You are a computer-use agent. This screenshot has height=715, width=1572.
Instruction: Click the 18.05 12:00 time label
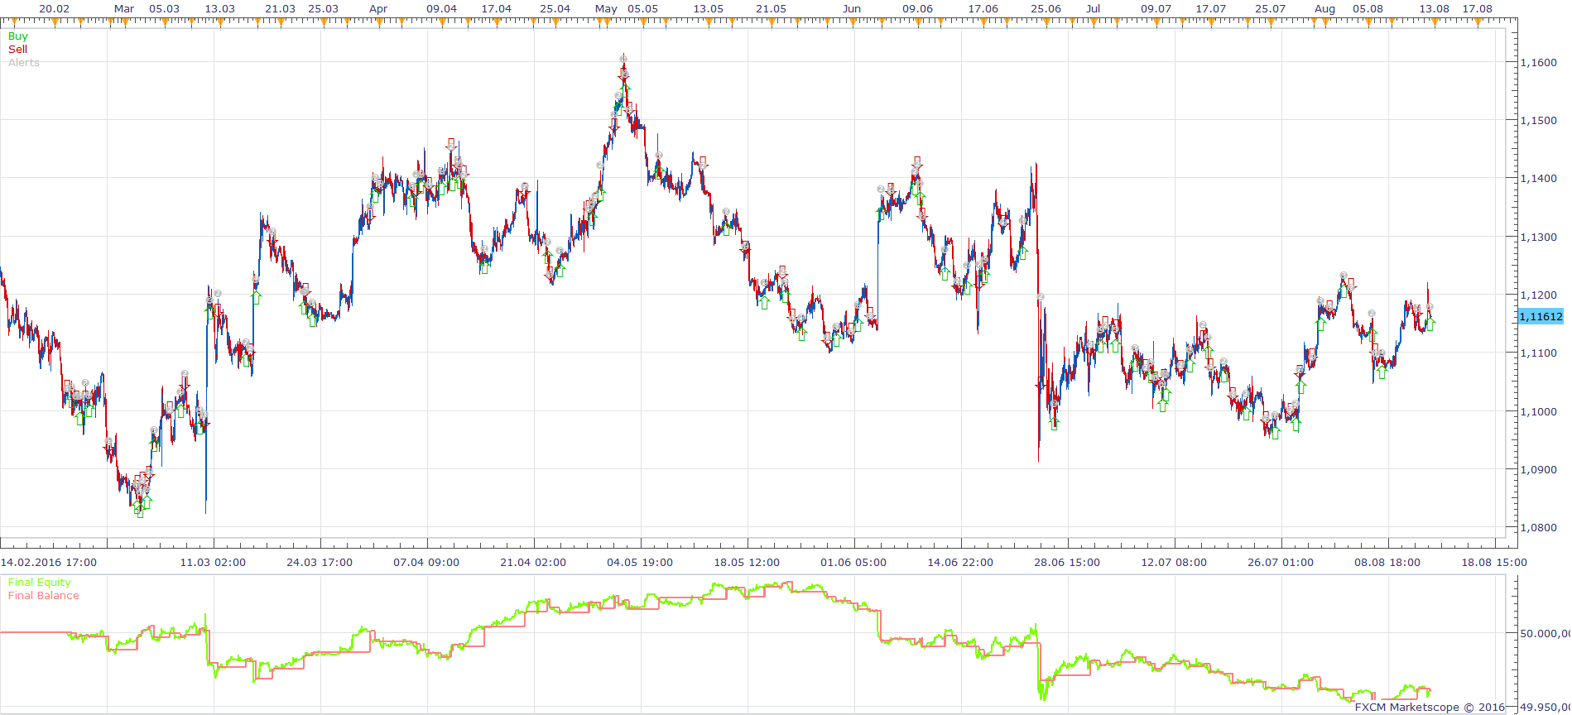tap(747, 563)
